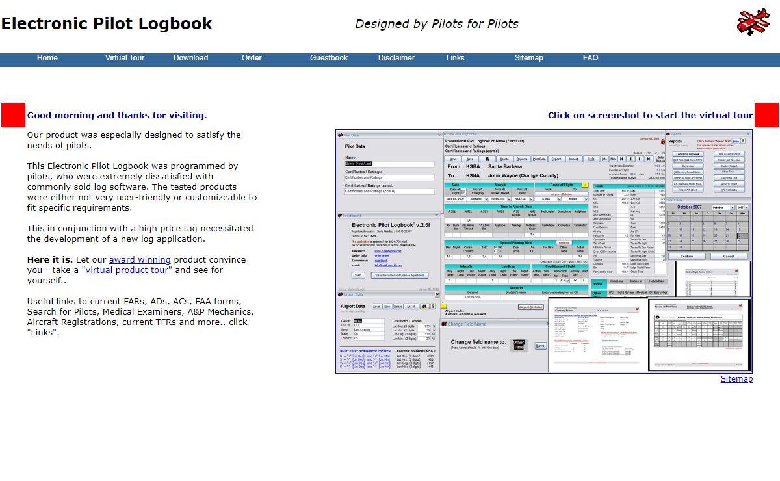Open the Sitemap link below the screenshot
780x481 pixels.
736,379
